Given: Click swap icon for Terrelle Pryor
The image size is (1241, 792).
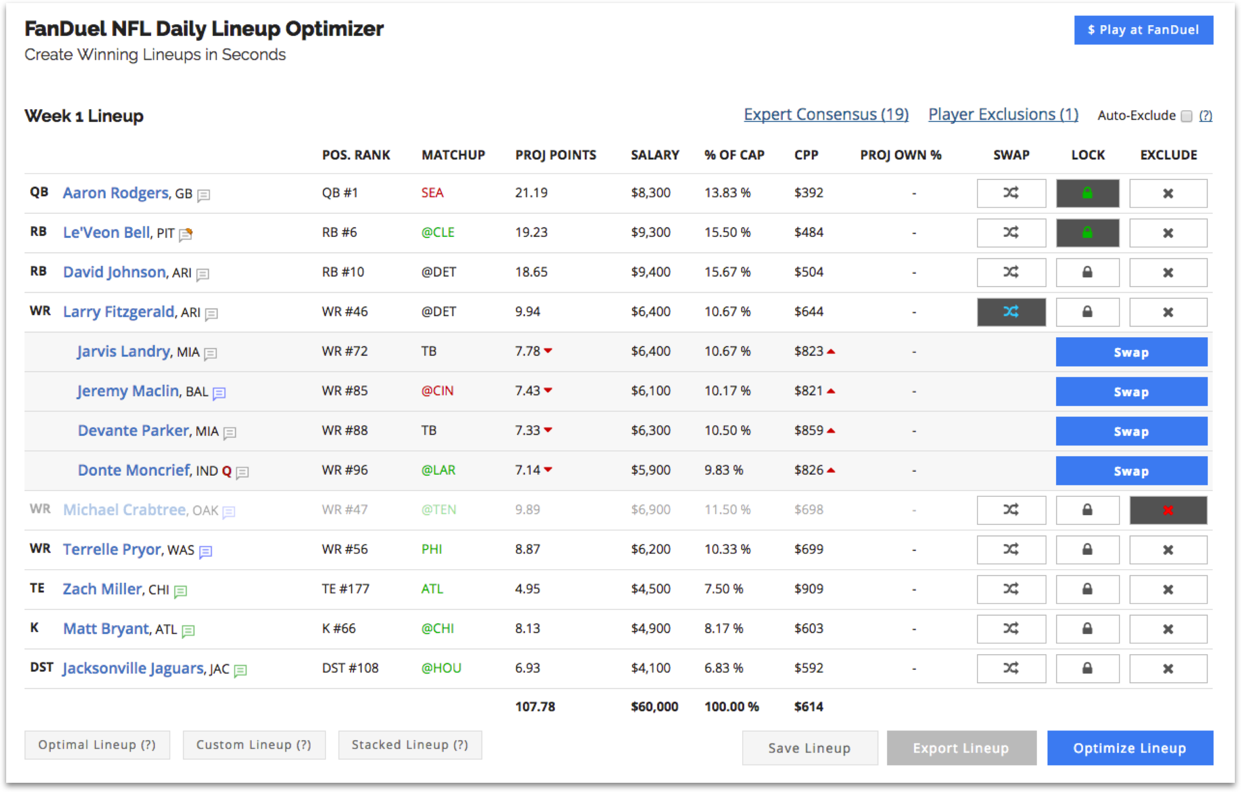Looking at the screenshot, I should click(x=1011, y=550).
